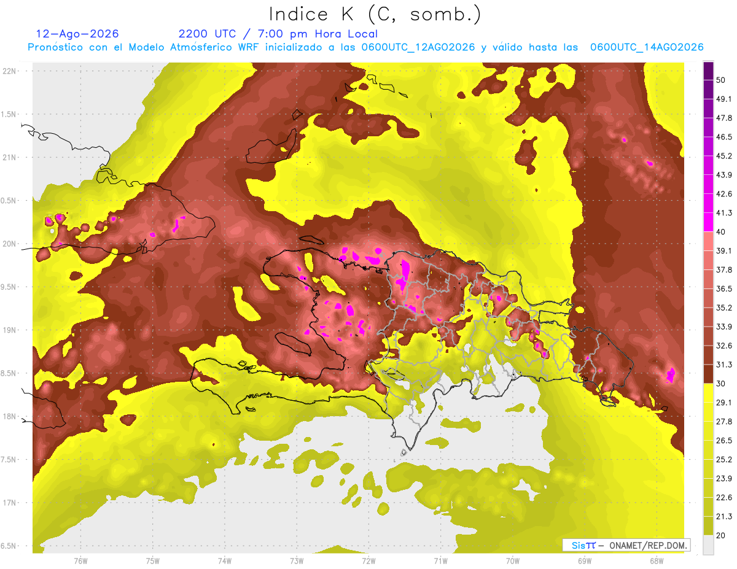Click the colorbar label "23.9"
This screenshot has height=569, width=737.
[724, 479]
